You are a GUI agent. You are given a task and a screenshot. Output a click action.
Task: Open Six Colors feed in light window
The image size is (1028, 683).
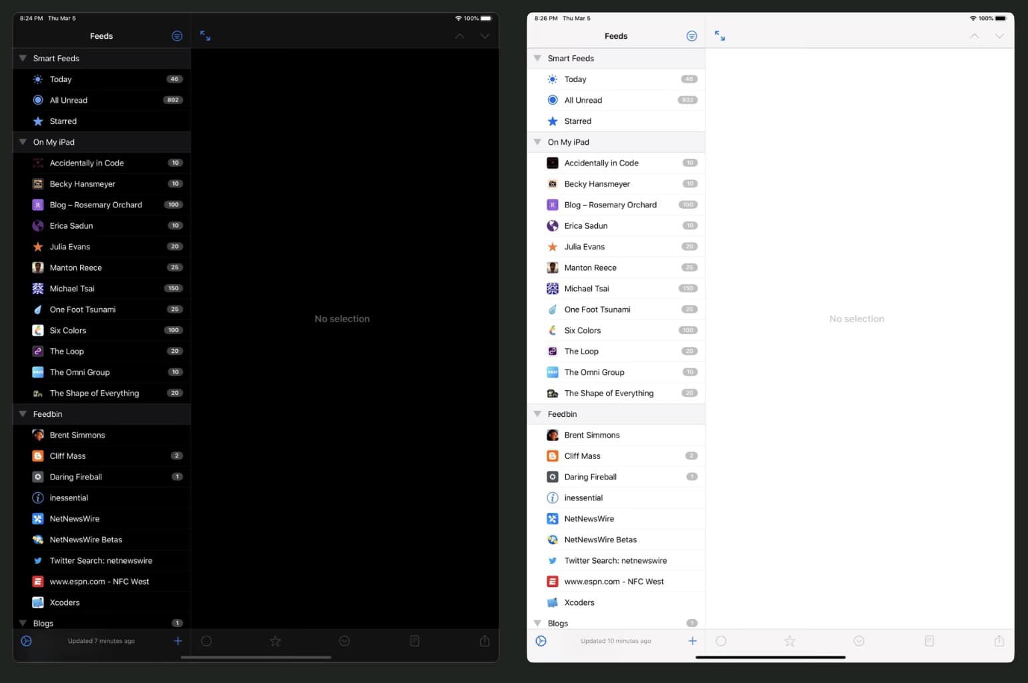(x=617, y=330)
